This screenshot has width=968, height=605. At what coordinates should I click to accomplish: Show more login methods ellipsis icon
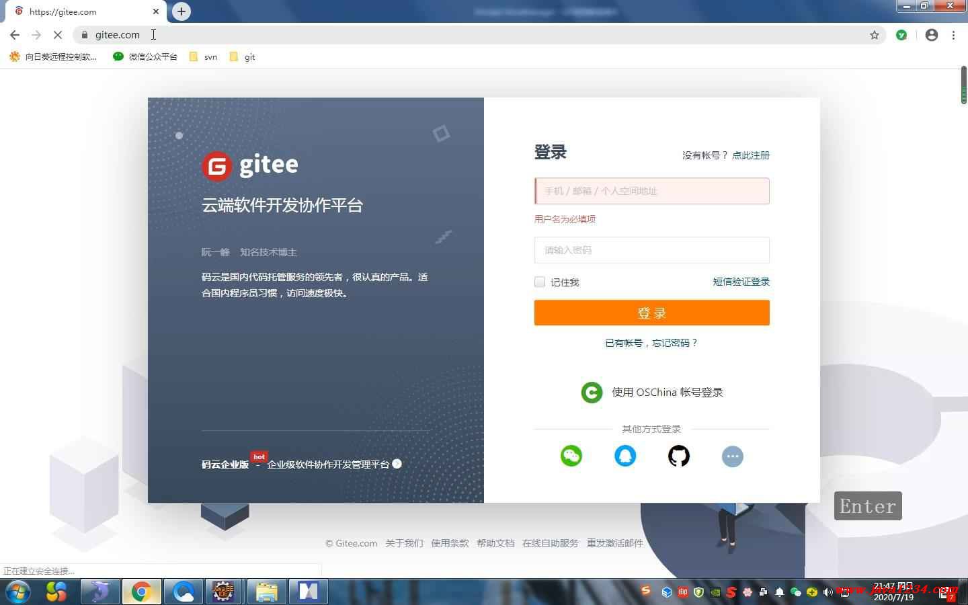[x=733, y=456]
